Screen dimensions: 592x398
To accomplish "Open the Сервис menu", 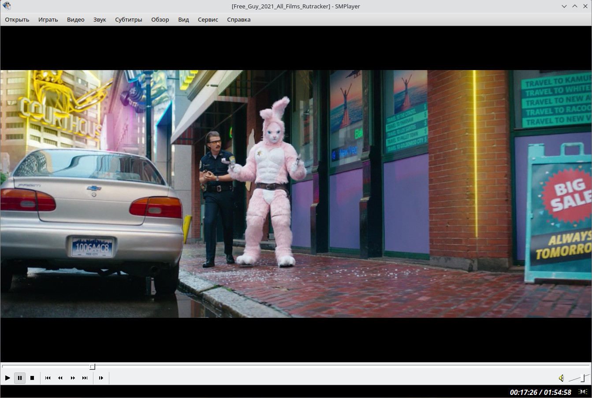I will click(x=208, y=19).
